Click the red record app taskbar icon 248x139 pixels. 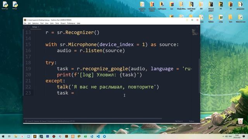[x=54, y=136]
